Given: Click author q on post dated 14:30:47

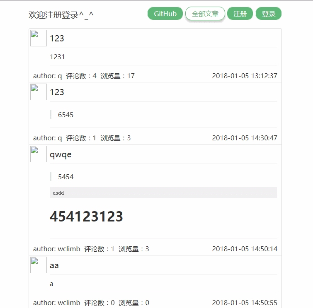Looking at the screenshot, I should tap(48, 138).
